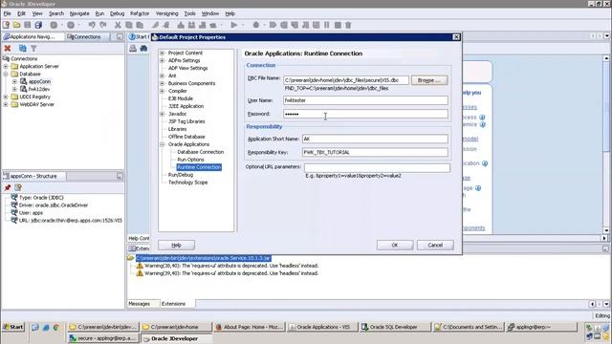612x344 pixels.
Task: Click the red pin icon in Structure panel
Action: [8, 187]
